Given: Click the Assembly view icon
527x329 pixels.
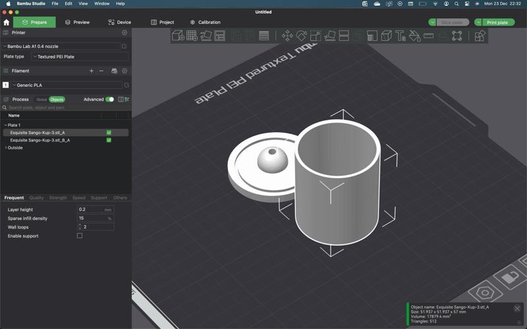Looking at the screenshot, I should (x=480, y=36).
